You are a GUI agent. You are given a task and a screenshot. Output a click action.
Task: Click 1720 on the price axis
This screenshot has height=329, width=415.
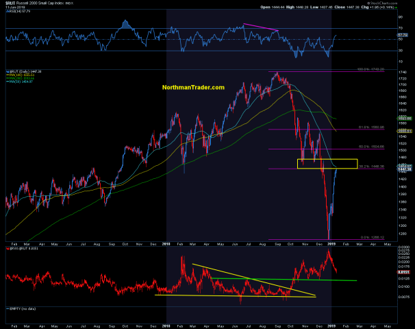403,79
